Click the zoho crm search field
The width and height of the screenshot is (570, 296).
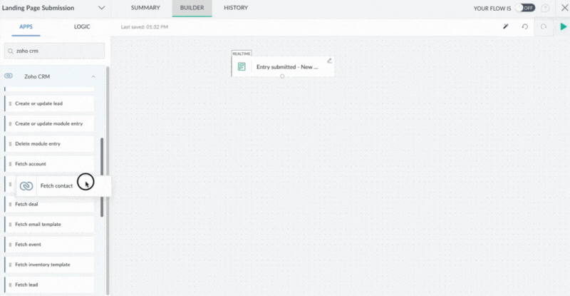click(x=54, y=51)
